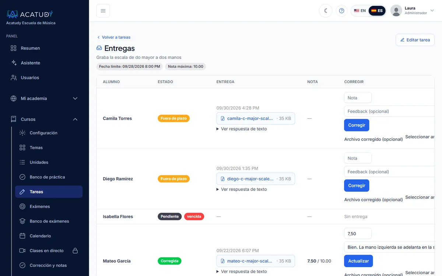Open Resumen dashboard icon
The width and height of the screenshot is (442, 276).
[x=14, y=48]
